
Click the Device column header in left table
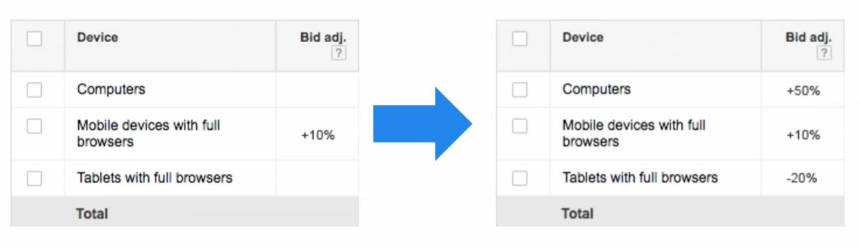[97, 37]
